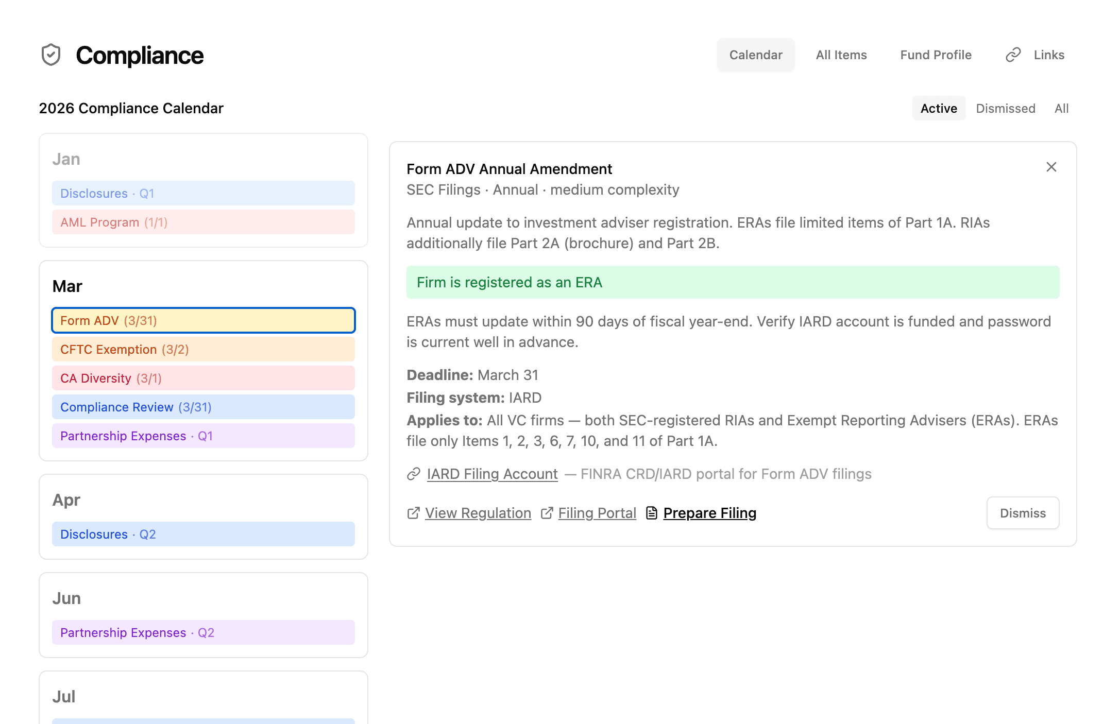This screenshot has width=1120, height=724.
Task: Open the Links tab
Action: pyautogui.click(x=1035, y=55)
